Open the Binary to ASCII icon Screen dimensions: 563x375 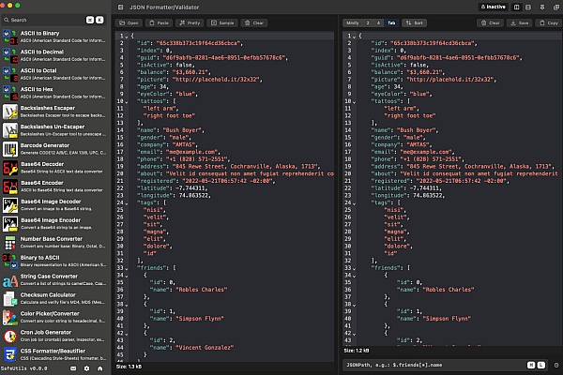tap(10, 261)
